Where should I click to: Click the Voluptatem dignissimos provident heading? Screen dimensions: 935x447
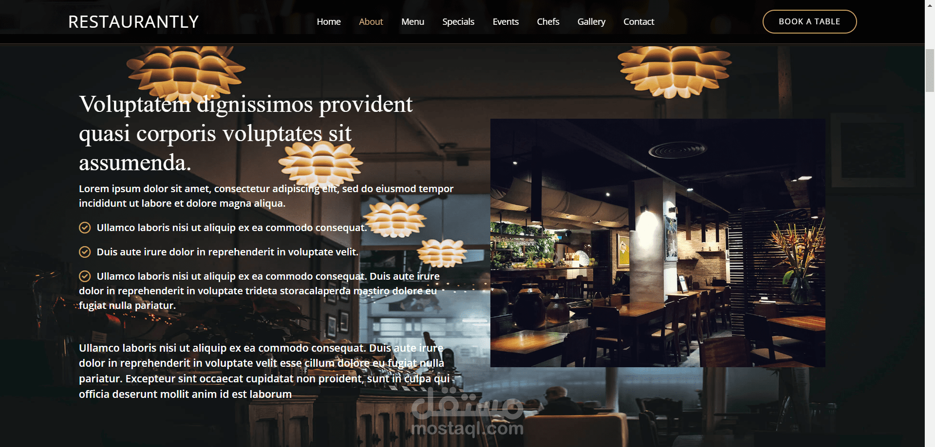tap(246, 133)
